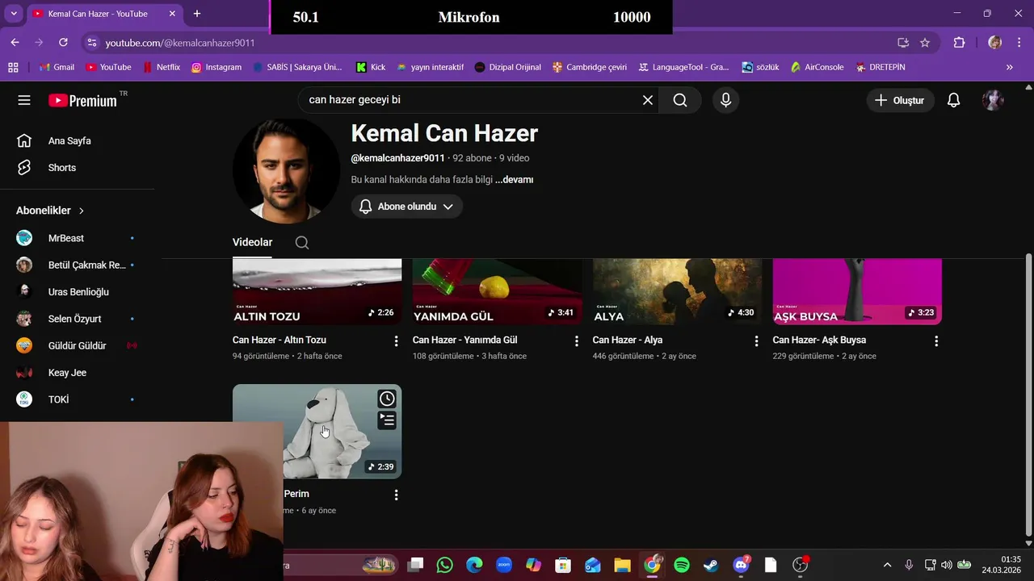
Task: Click the magnifier search button
Action: click(680, 100)
